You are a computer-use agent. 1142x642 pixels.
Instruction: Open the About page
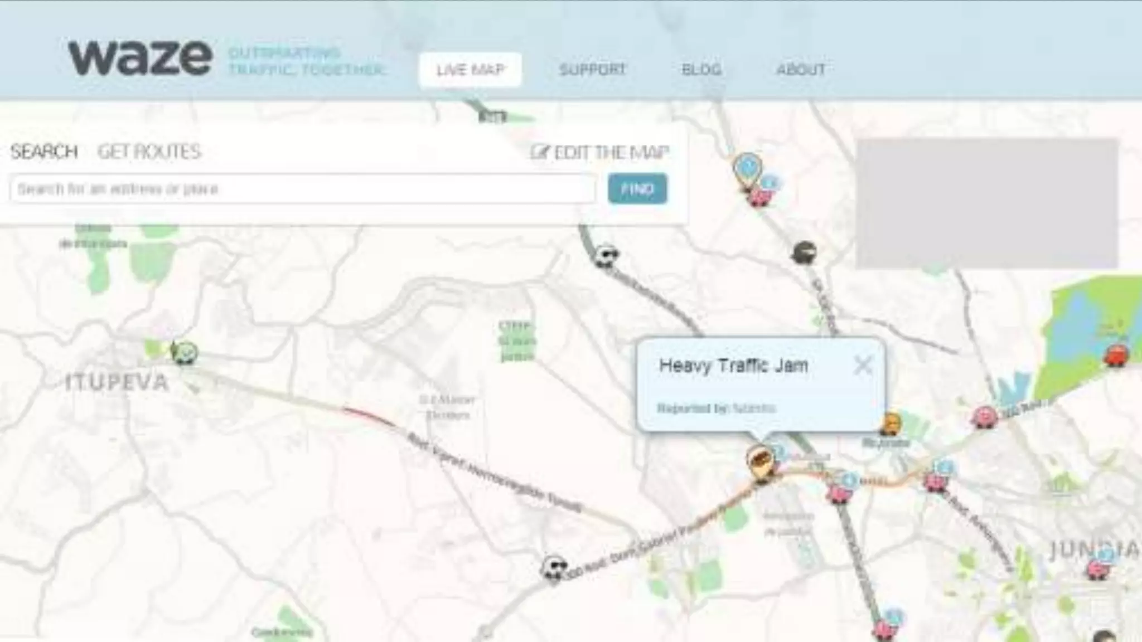(x=801, y=70)
